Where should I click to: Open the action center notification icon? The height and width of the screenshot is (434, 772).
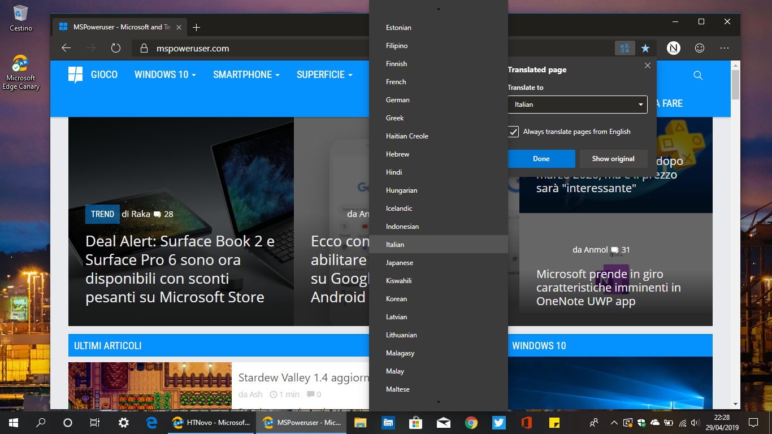[753, 423]
